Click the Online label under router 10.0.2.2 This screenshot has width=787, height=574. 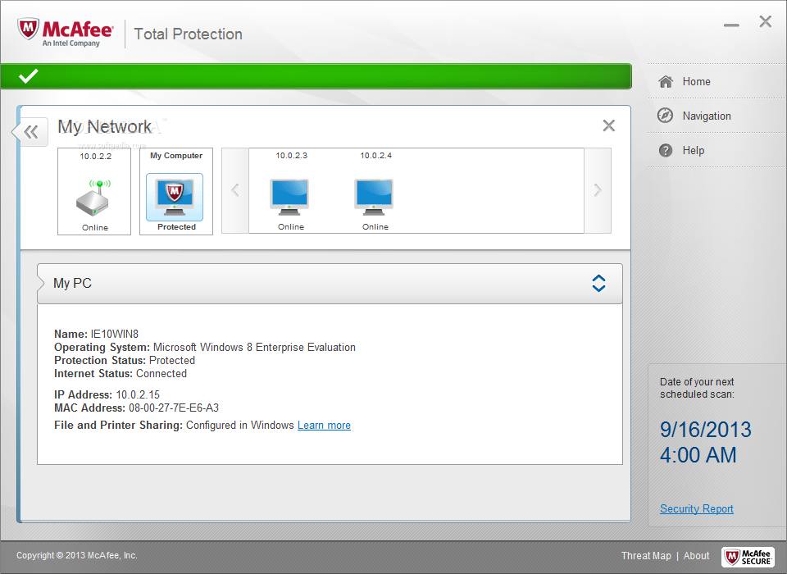point(95,227)
